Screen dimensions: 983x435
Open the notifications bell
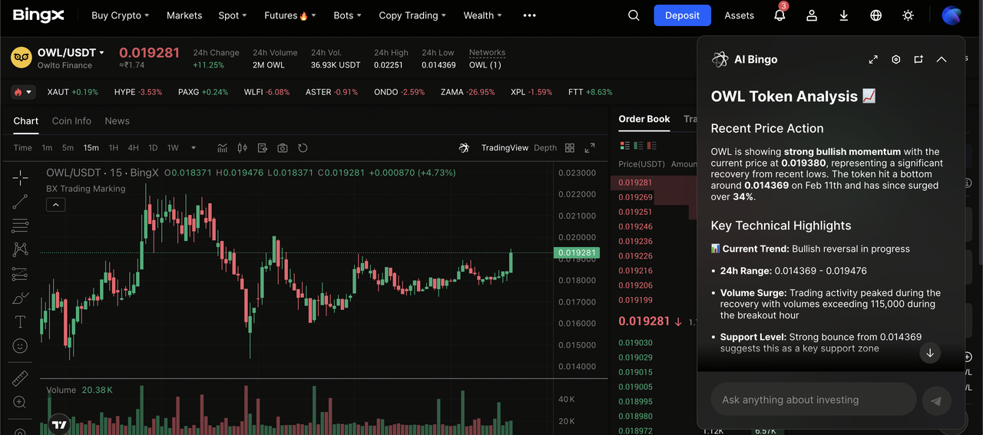pyautogui.click(x=779, y=15)
